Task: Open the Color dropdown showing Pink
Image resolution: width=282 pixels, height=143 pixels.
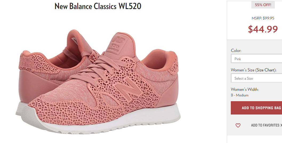Action: click(256, 59)
